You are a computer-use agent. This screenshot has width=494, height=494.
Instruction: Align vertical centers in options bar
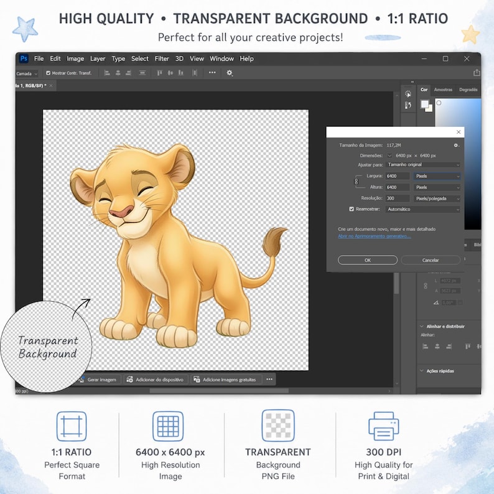pos(170,73)
